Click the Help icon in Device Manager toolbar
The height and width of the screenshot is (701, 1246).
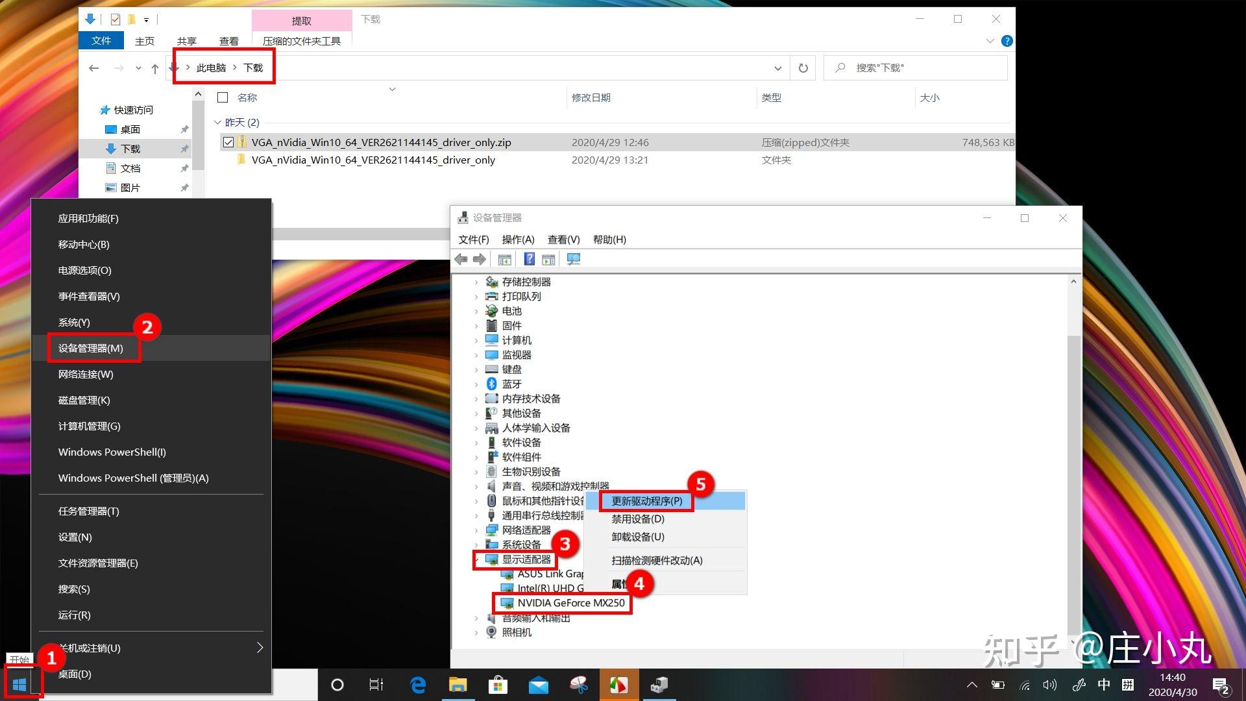point(530,259)
